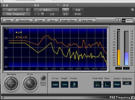Click the Zoom wheel minus at bottom

tap(30, 89)
